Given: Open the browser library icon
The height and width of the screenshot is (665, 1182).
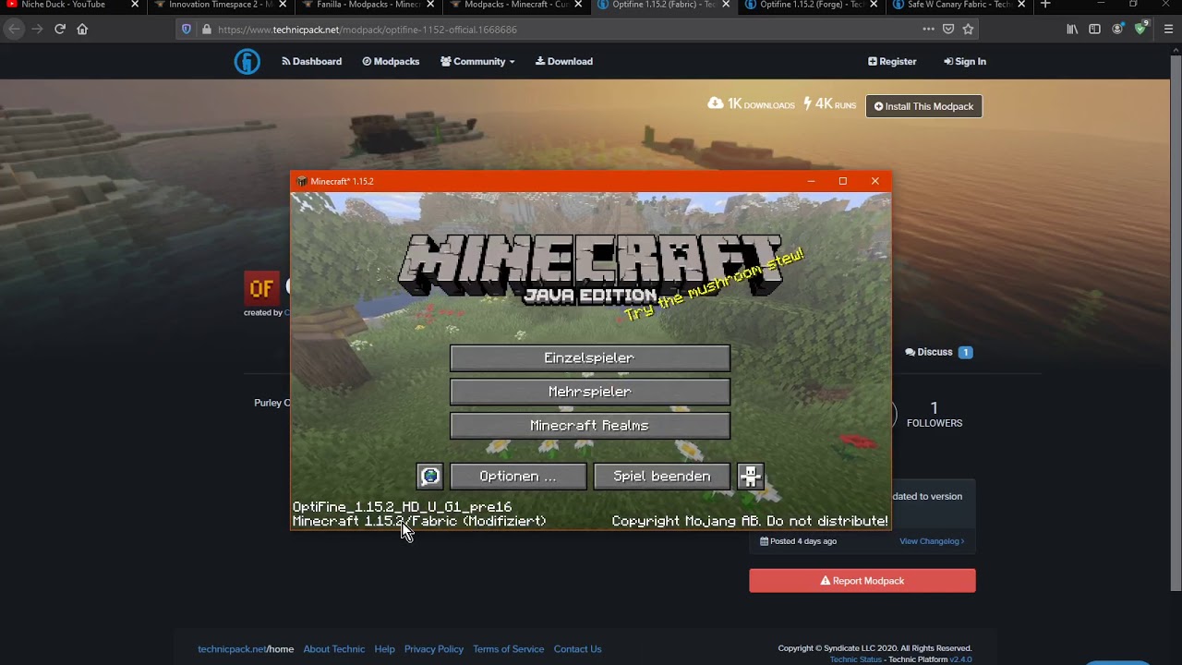Looking at the screenshot, I should [x=1072, y=29].
